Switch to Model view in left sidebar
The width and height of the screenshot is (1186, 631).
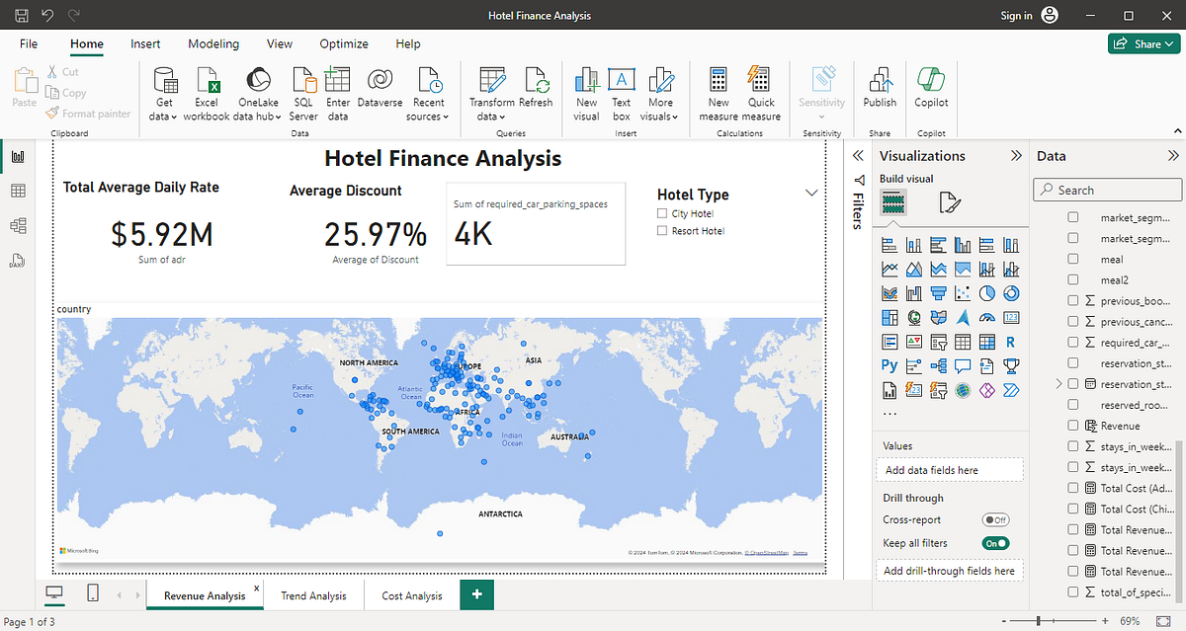(x=18, y=225)
